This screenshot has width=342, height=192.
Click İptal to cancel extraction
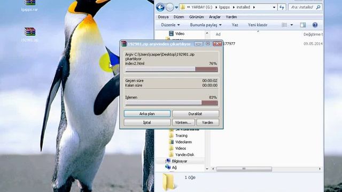[147, 123]
